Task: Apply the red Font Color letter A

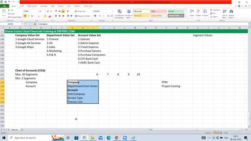Action: [50, 16]
